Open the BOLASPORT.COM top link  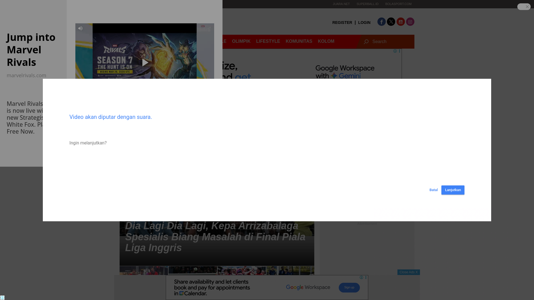pos(398,4)
